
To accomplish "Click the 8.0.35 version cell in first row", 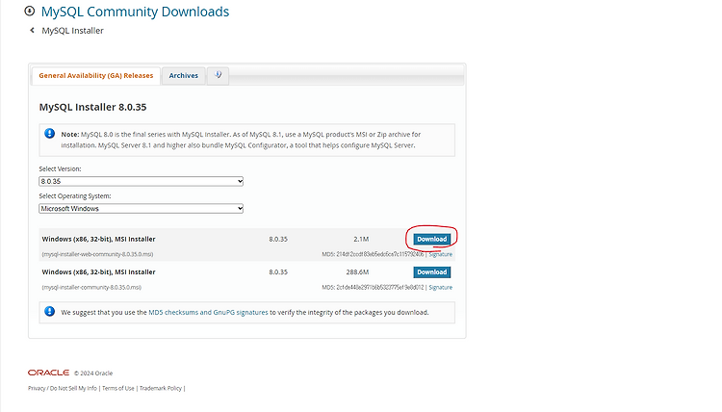I will [278, 239].
